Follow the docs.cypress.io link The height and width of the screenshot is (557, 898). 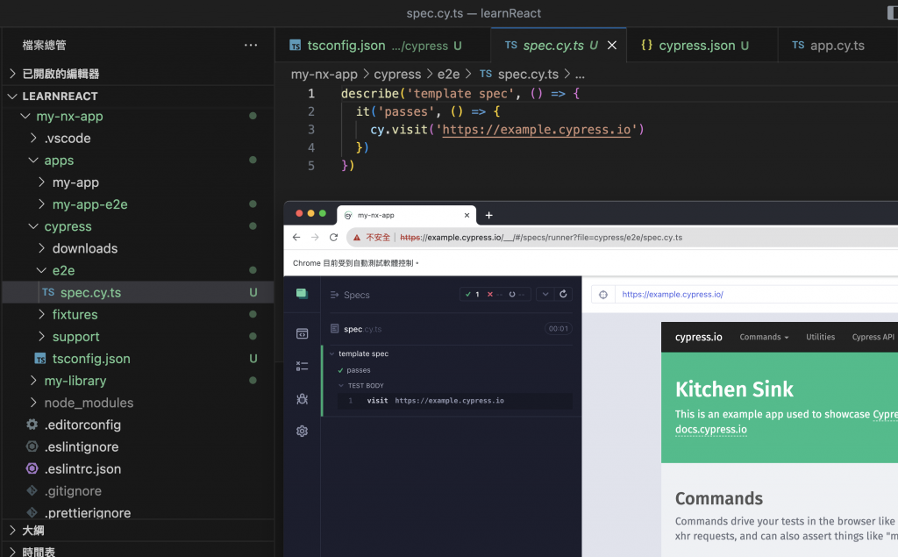(x=710, y=429)
